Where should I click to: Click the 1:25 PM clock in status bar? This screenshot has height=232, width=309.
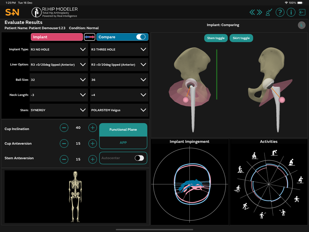tap(11, 3)
